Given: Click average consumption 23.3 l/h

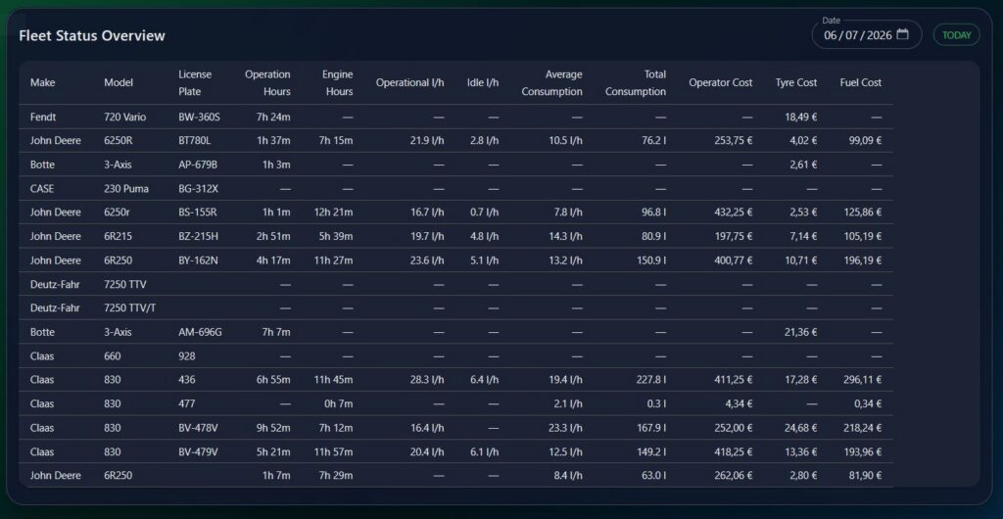Looking at the screenshot, I should pos(565,428).
